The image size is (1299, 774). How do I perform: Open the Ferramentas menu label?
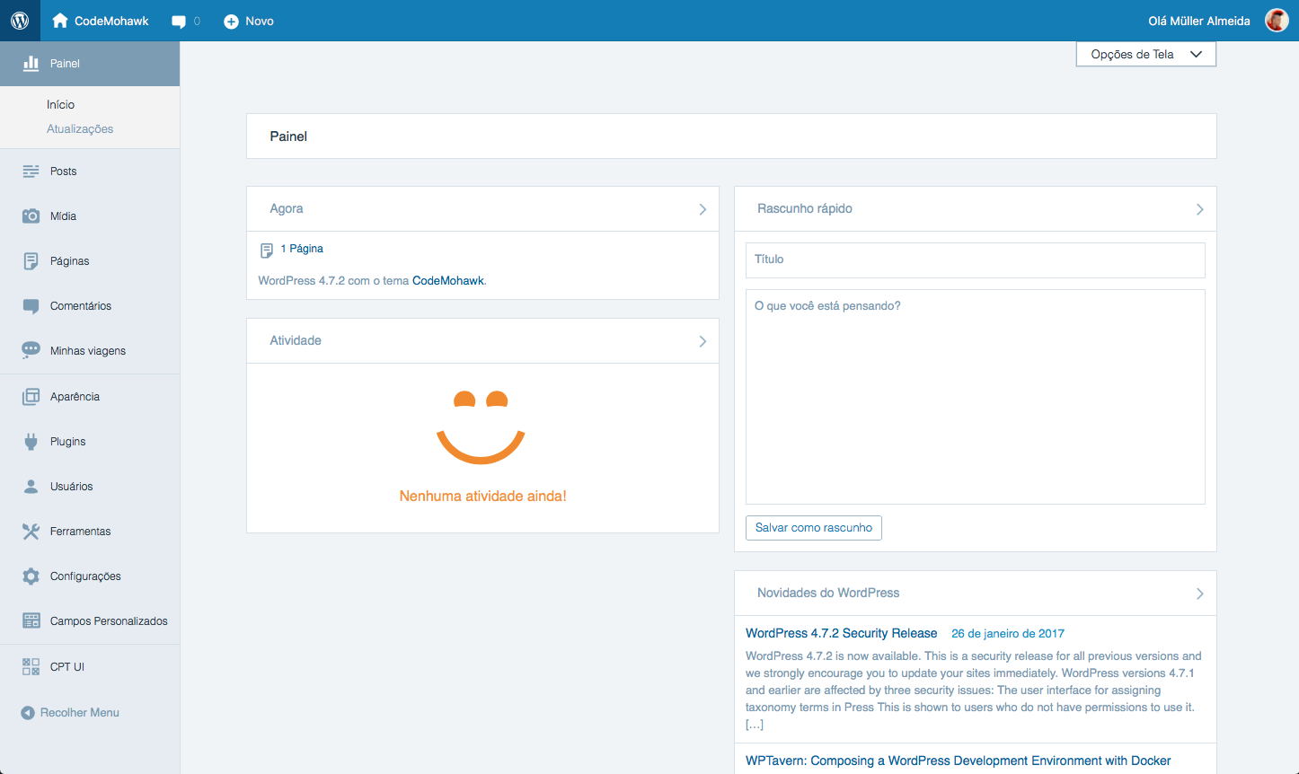[x=80, y=532]
